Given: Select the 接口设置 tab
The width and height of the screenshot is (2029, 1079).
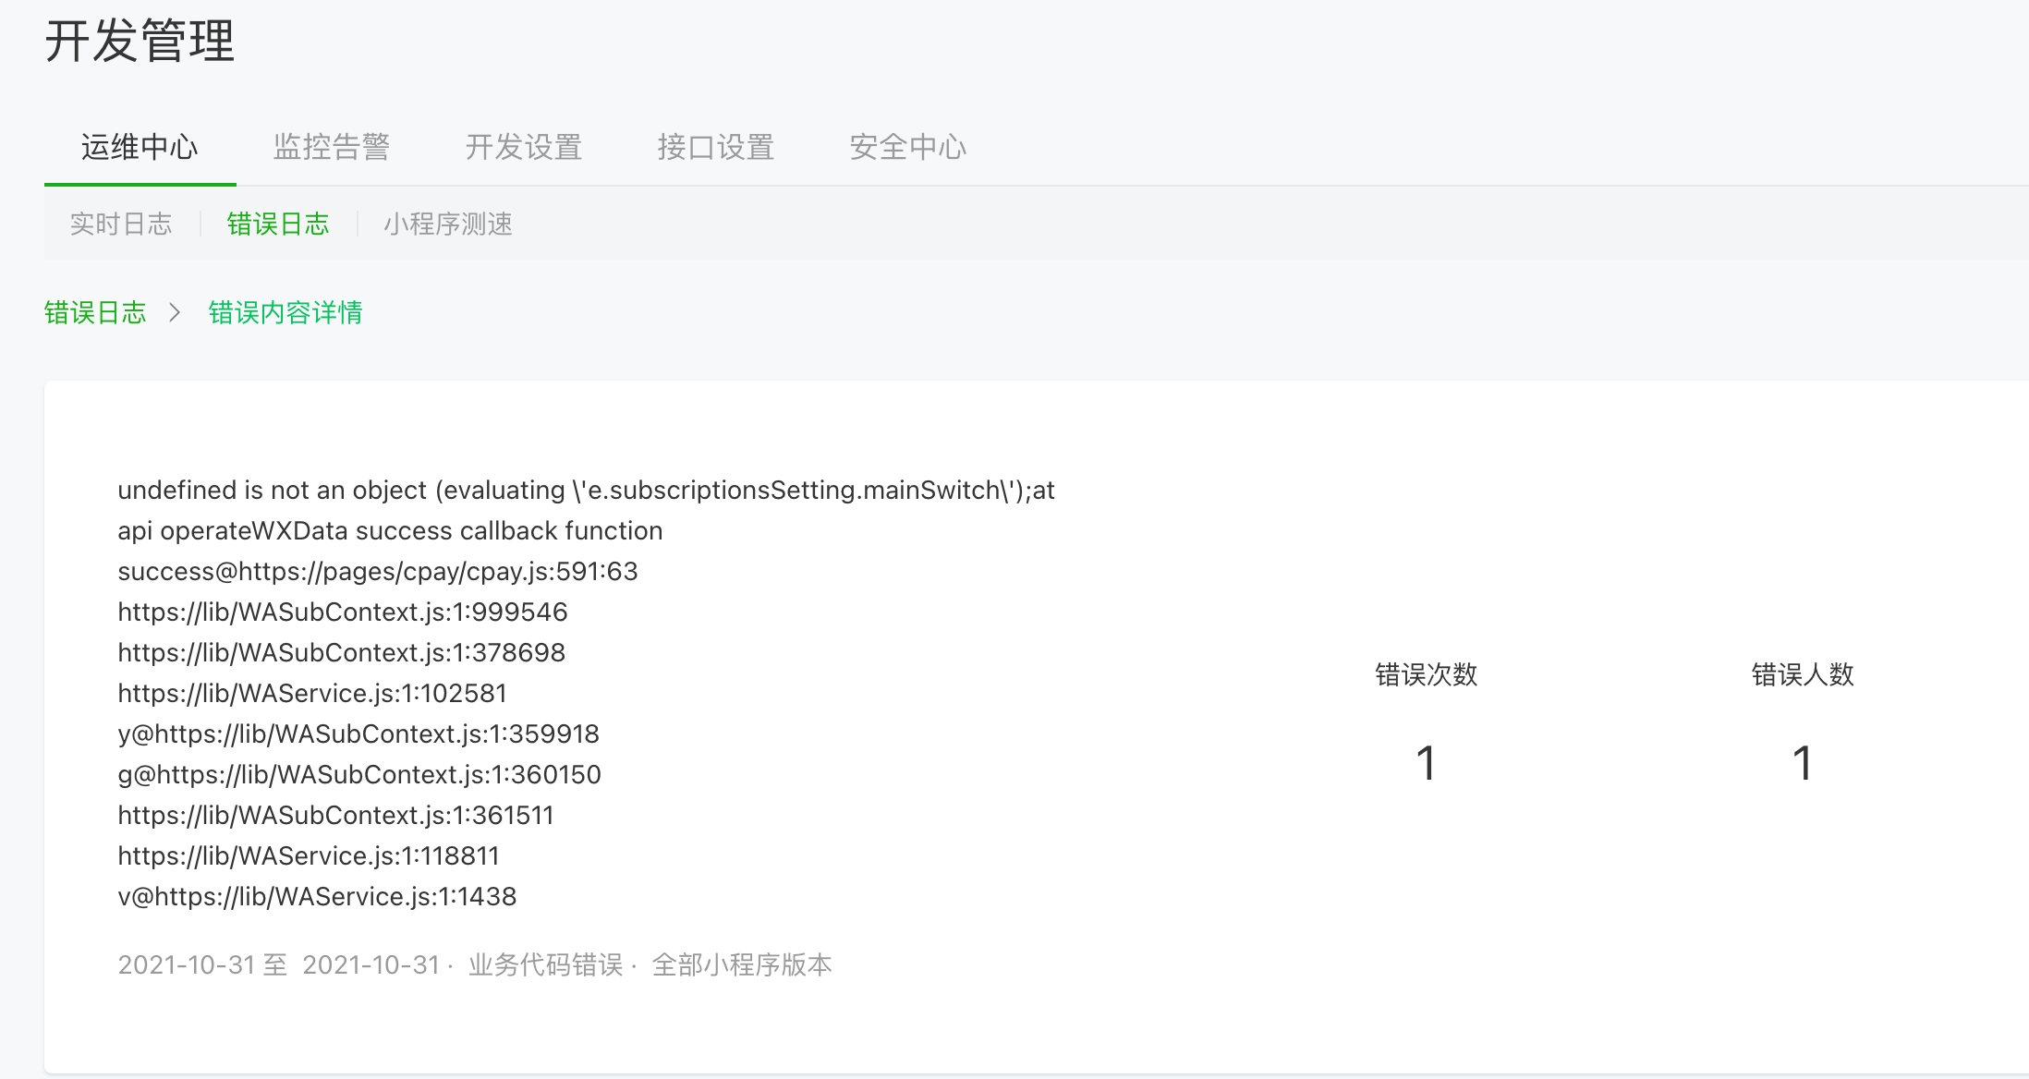Looking at the screenshot, I should [716, 148].
